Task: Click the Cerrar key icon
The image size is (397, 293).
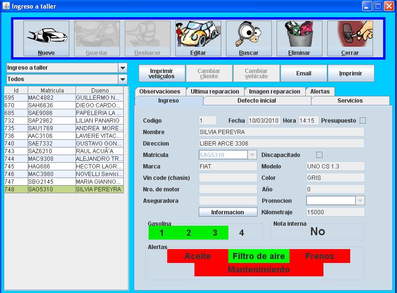Action: point(350,35)
